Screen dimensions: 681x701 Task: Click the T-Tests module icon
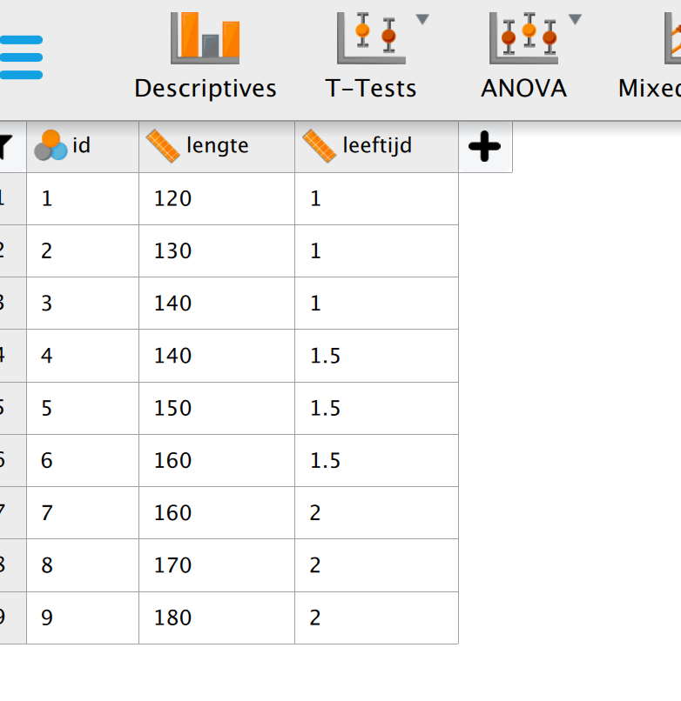click(371, 38)
